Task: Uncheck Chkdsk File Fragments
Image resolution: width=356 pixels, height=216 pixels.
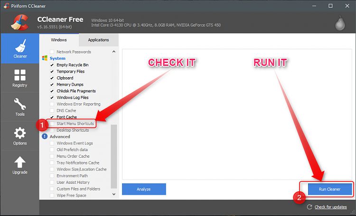Action: pyautogui.click(x=52, y=91)
